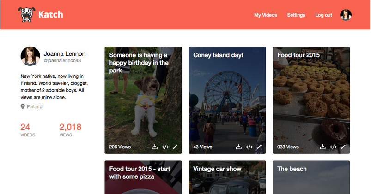Open the header profile avatar

(346, 15)
